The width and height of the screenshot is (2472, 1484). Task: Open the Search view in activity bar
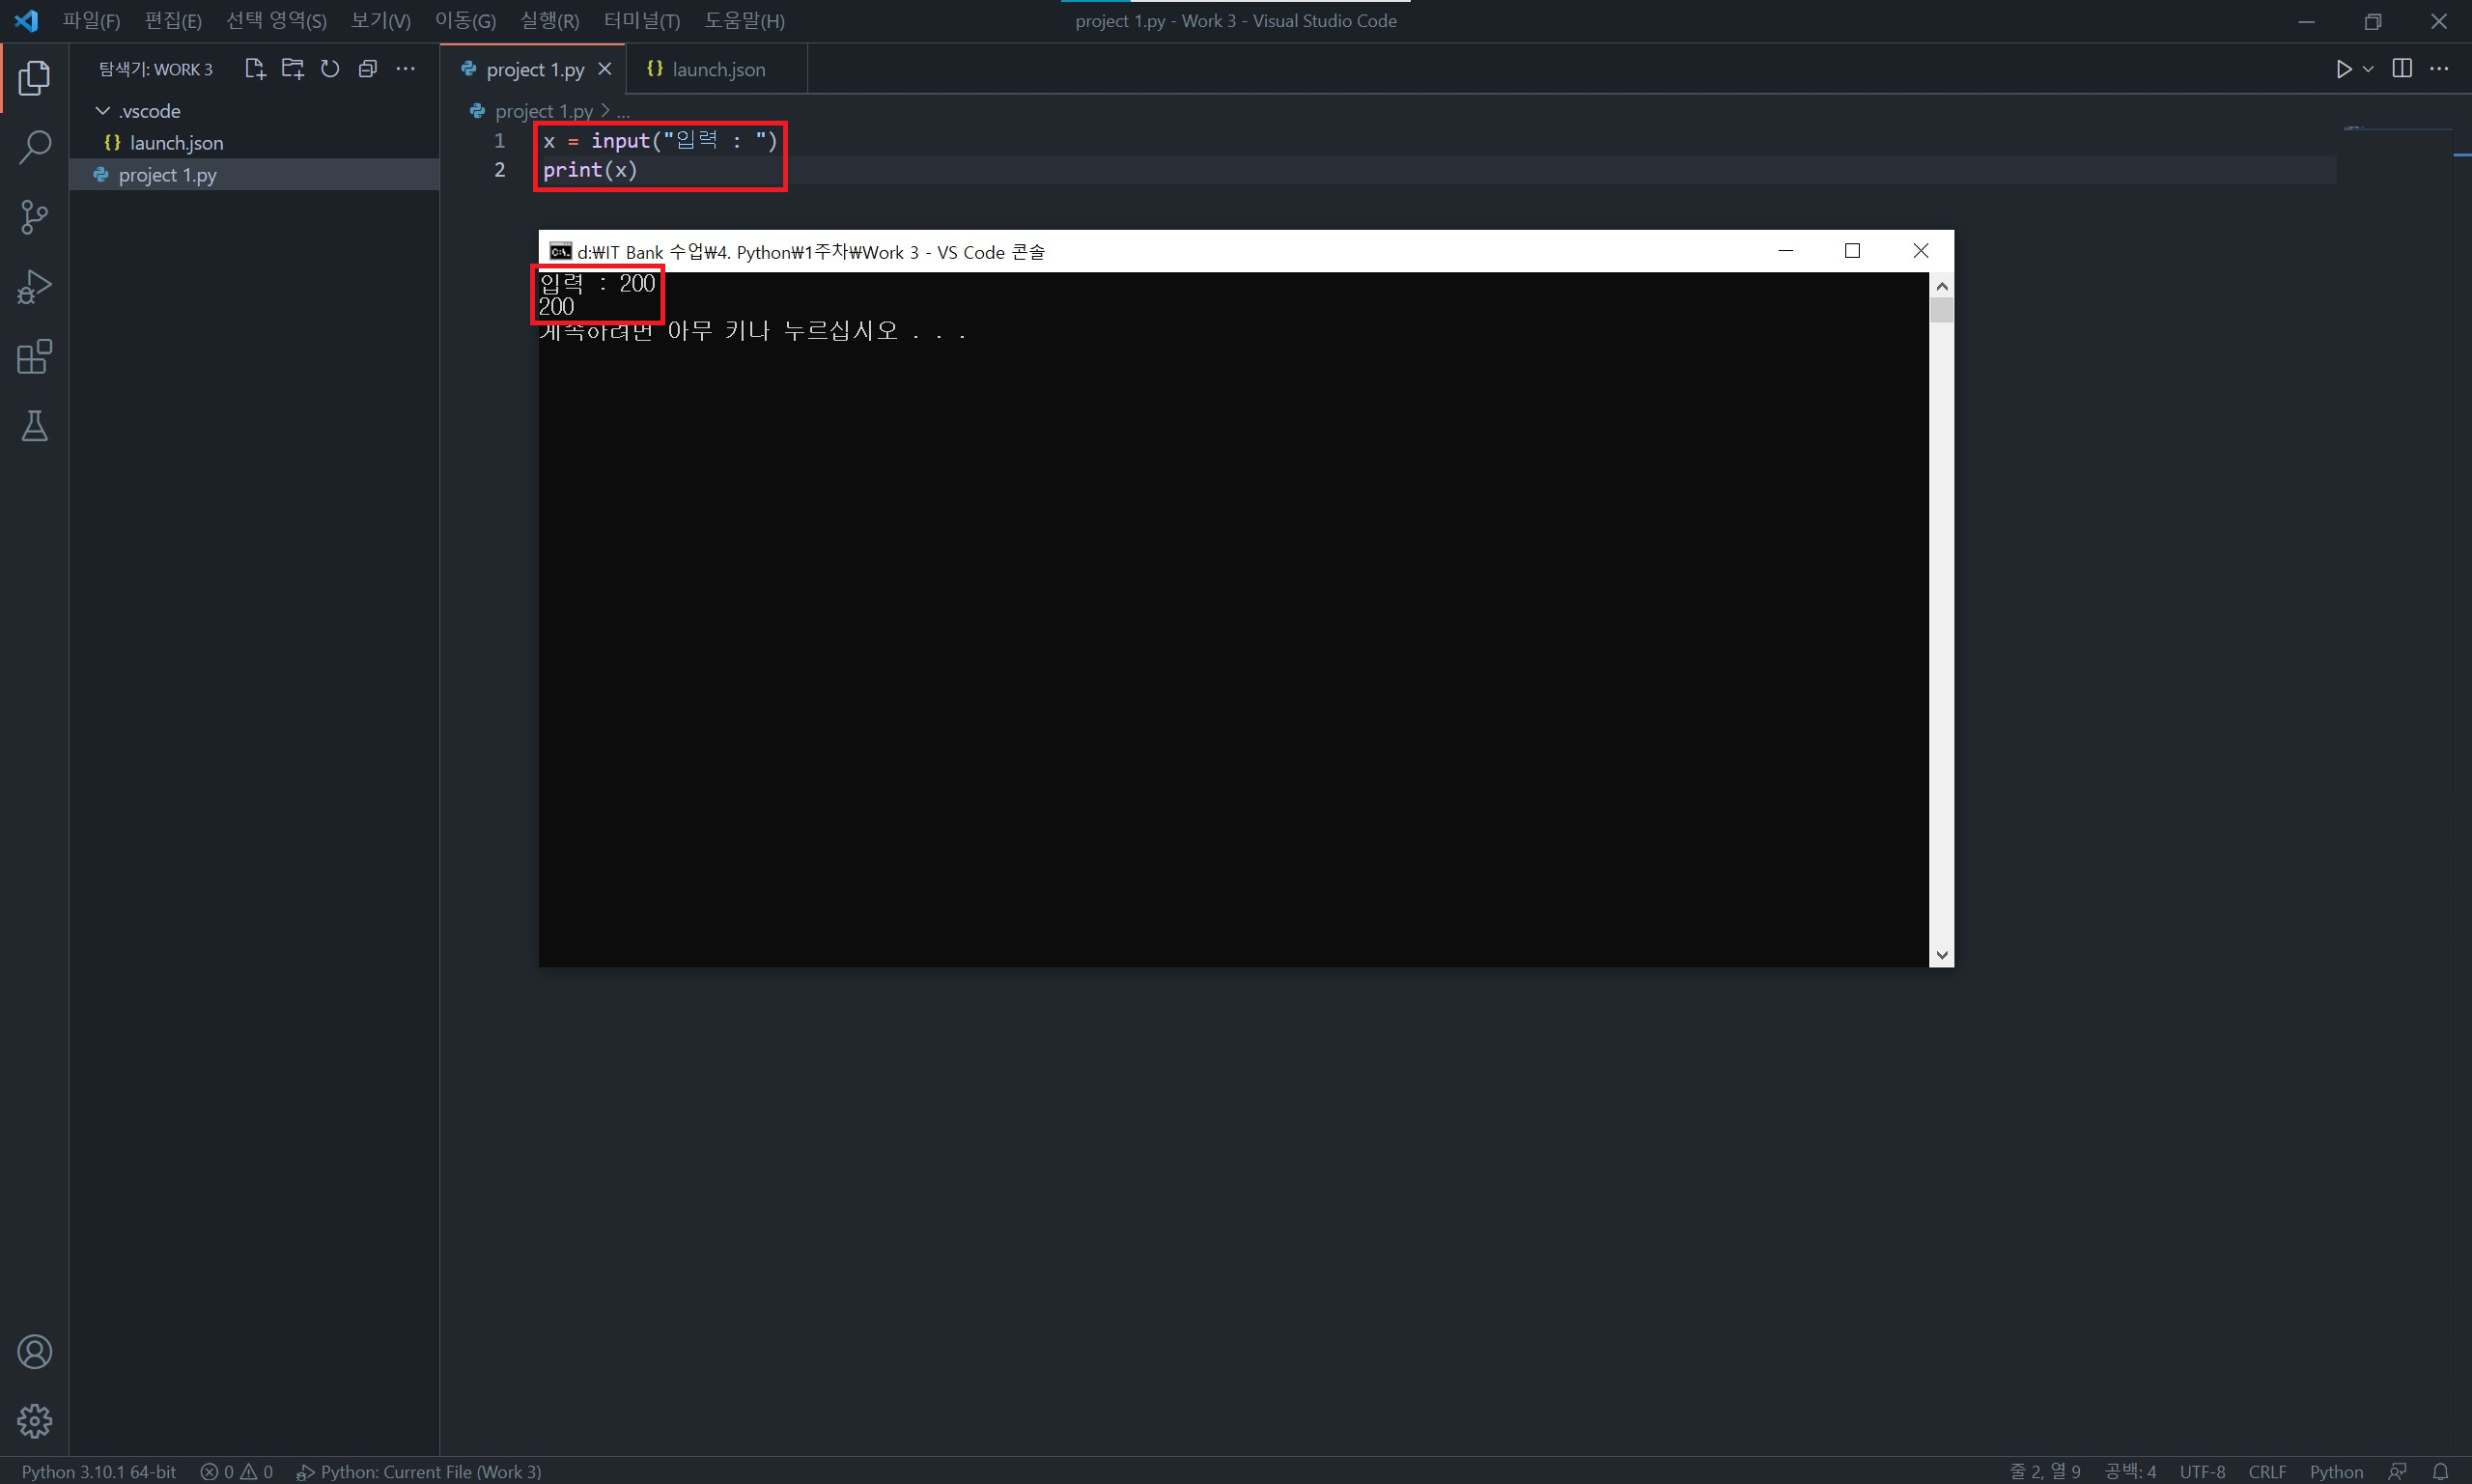[34, 147]
